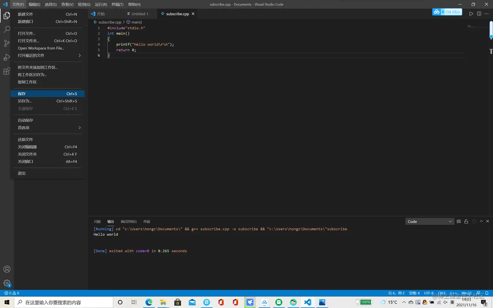Choose 关闭编辑器 menu entry
The width and height of the screenshot is (493, 308).
[x=47, y=147]
